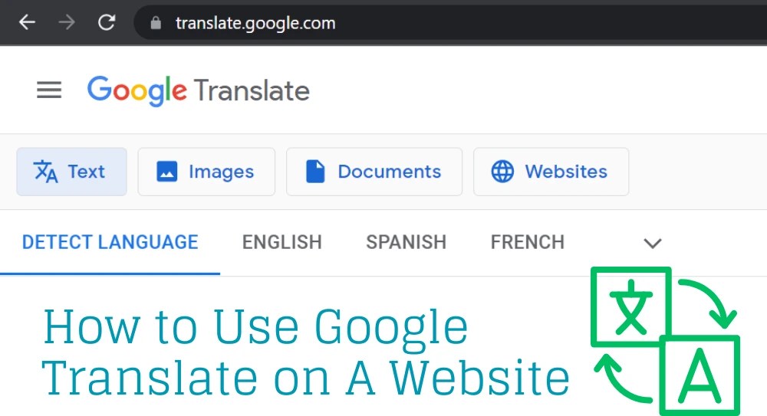The width and height of the screenshot is (767, 416).
Task: Switch to Websites translation mode
Action: coord(551,172)
